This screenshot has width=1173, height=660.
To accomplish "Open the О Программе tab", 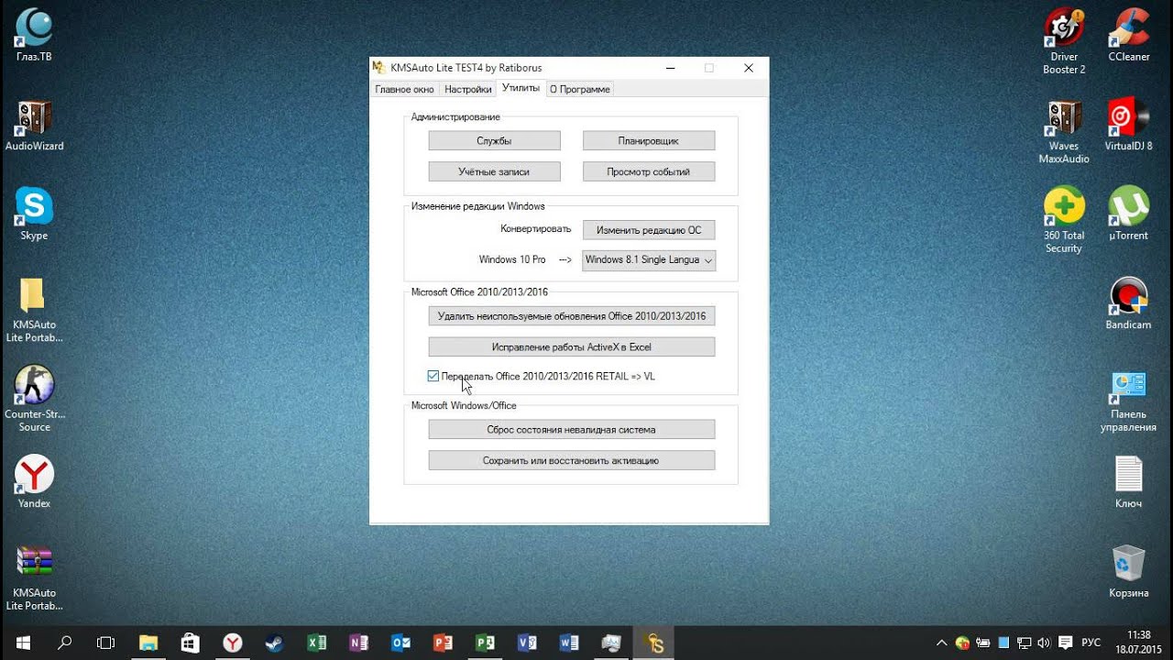I will coord(580,89).
